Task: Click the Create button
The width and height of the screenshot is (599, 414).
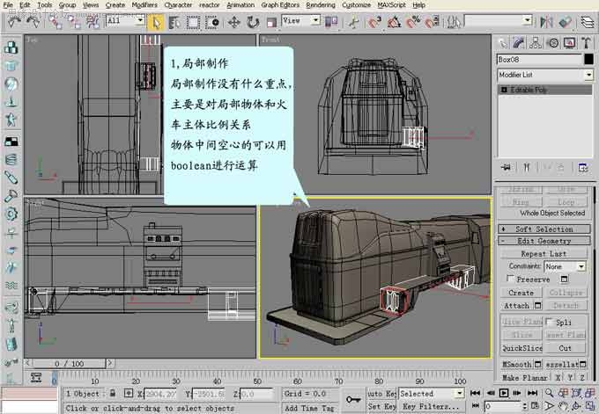Action: pyautogui.click(x=521, y=293)
